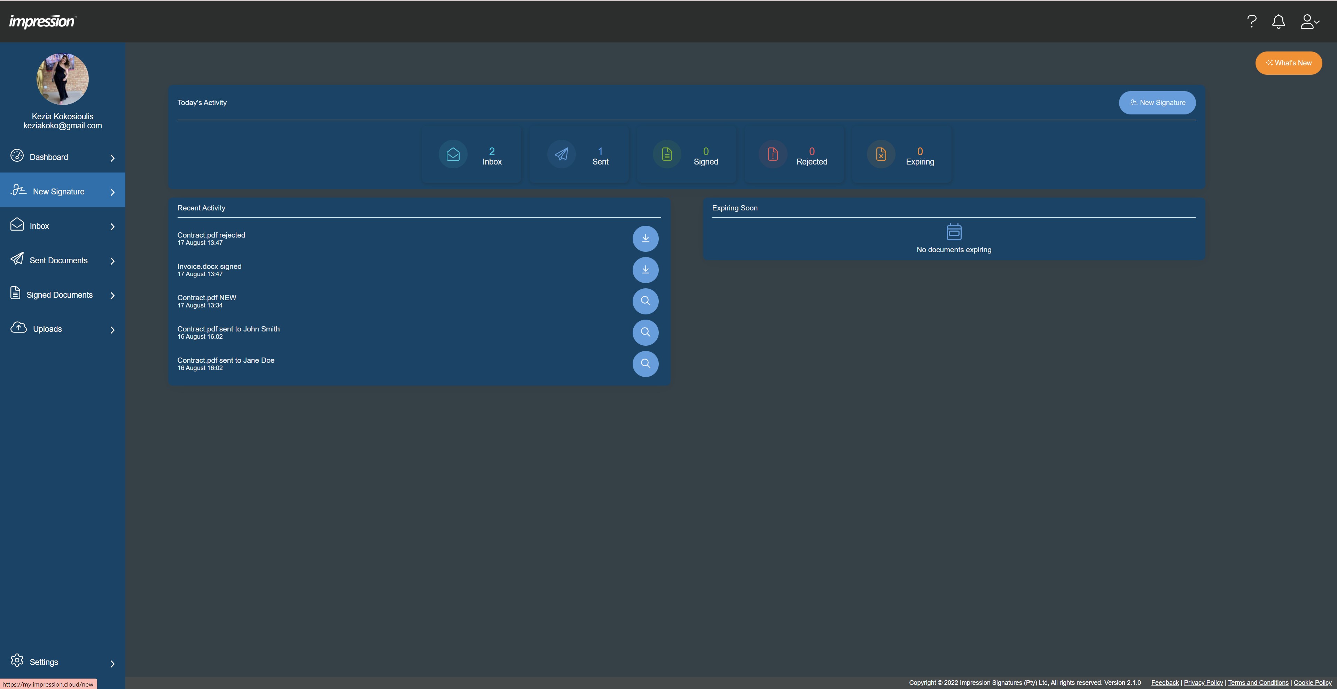View Contract.pdf sent to Jane Doe
Image resolution: width=1337 pixels, height=689 pixels.
click(x=645, y=363)
